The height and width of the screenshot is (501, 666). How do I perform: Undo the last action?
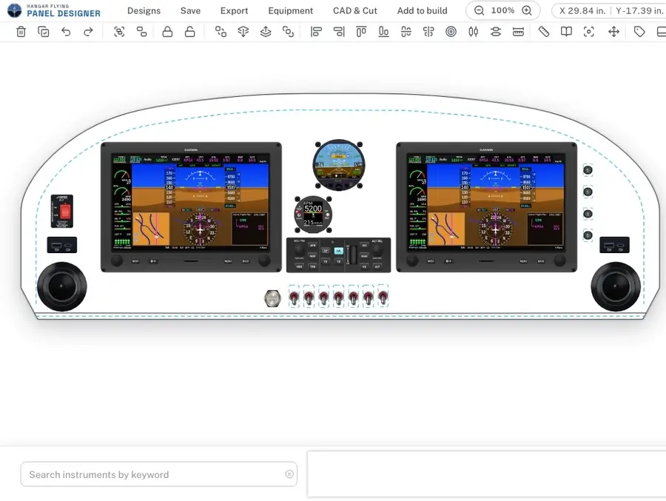pos(66,32)
